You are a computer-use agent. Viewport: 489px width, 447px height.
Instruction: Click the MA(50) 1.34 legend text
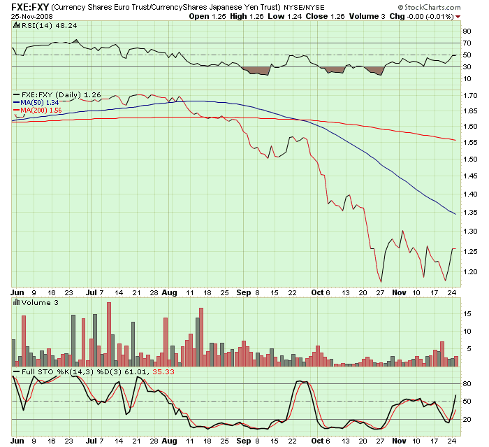coord(40,102)
